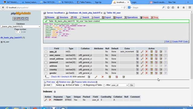Check the gender field checkbox
Screen dimensions: 193x109
click(x=46, y=73)
